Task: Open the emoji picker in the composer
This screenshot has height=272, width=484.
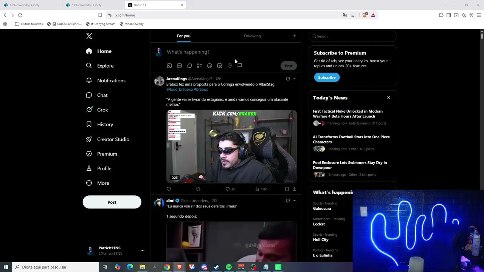Action: pos(209,66)
